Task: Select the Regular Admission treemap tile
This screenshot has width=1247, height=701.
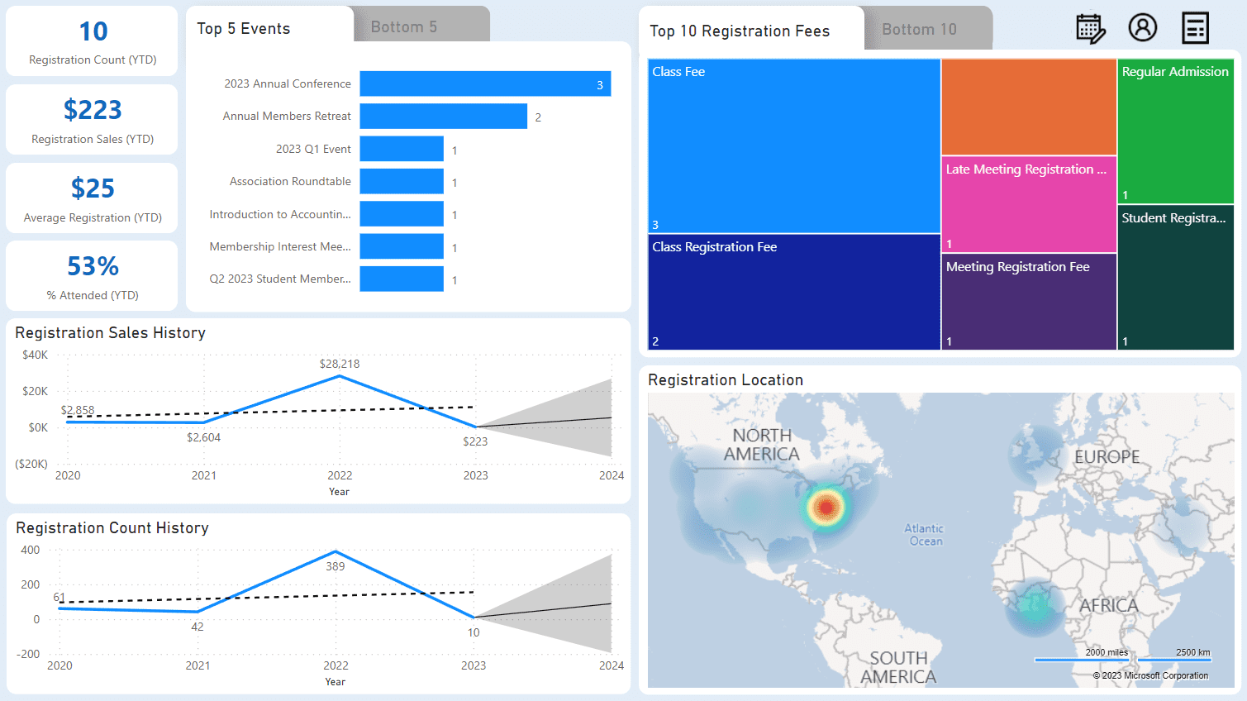Action: coord(1174,128)
